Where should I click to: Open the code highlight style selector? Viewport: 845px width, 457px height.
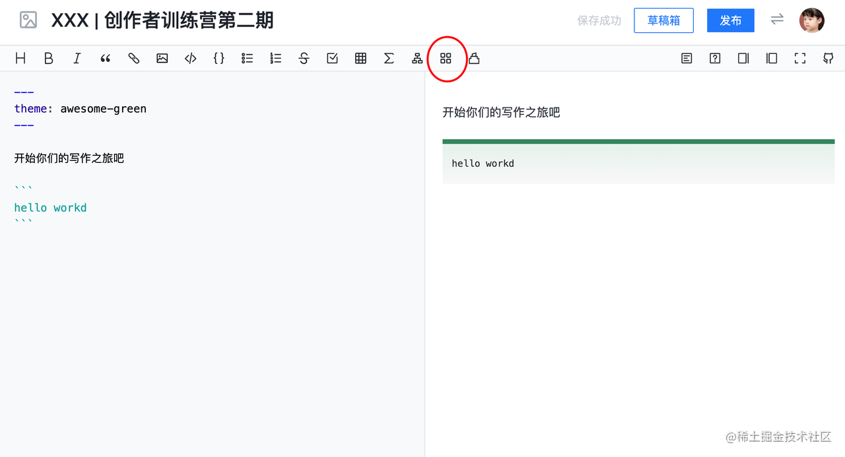pos(475,59)
